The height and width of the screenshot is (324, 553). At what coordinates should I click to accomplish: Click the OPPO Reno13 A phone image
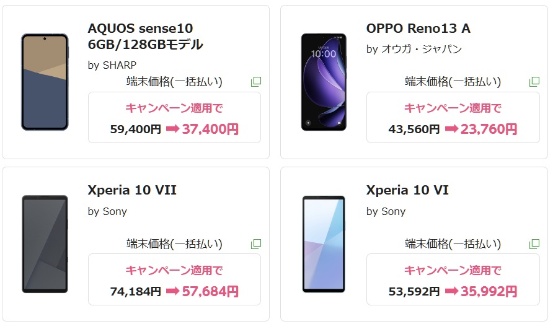click(x=323, y=82)
